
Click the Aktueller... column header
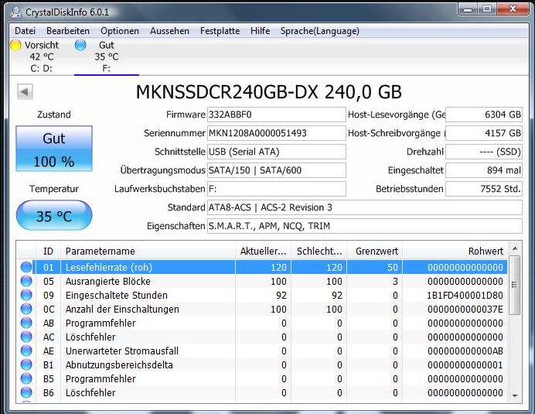(263, 251)
